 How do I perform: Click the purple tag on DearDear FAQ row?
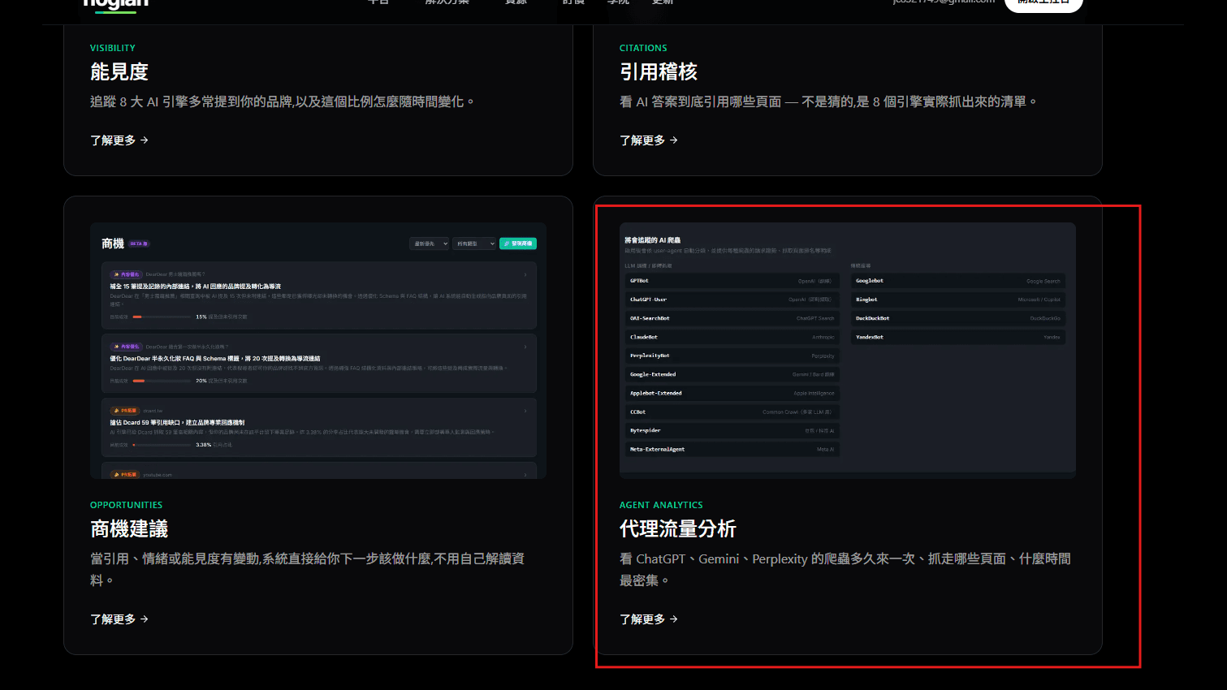126,347
